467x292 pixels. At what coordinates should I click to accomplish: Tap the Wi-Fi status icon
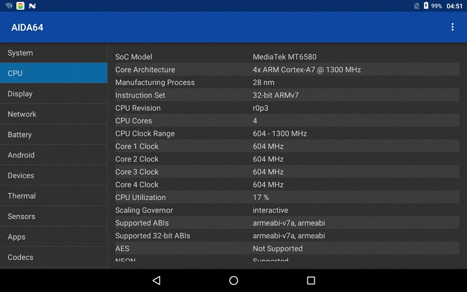(x=8, y=6)
